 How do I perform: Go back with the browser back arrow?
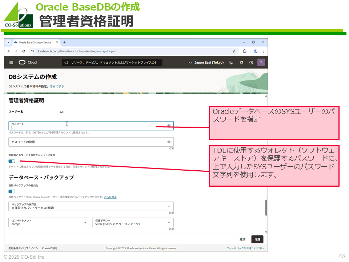coord(9,51)
